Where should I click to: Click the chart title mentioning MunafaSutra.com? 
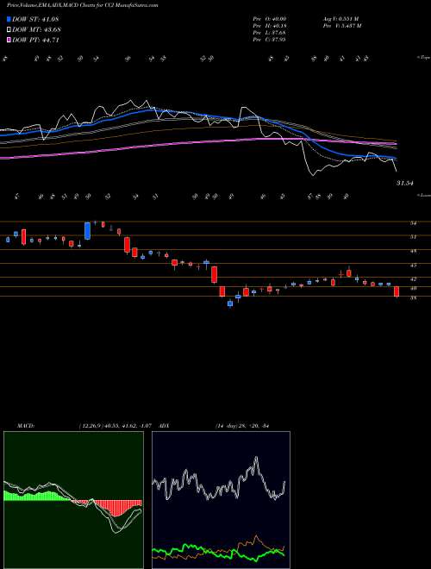click(83, 6)
